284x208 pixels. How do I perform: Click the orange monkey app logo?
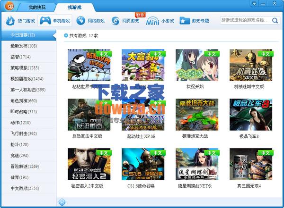[9, 6]
